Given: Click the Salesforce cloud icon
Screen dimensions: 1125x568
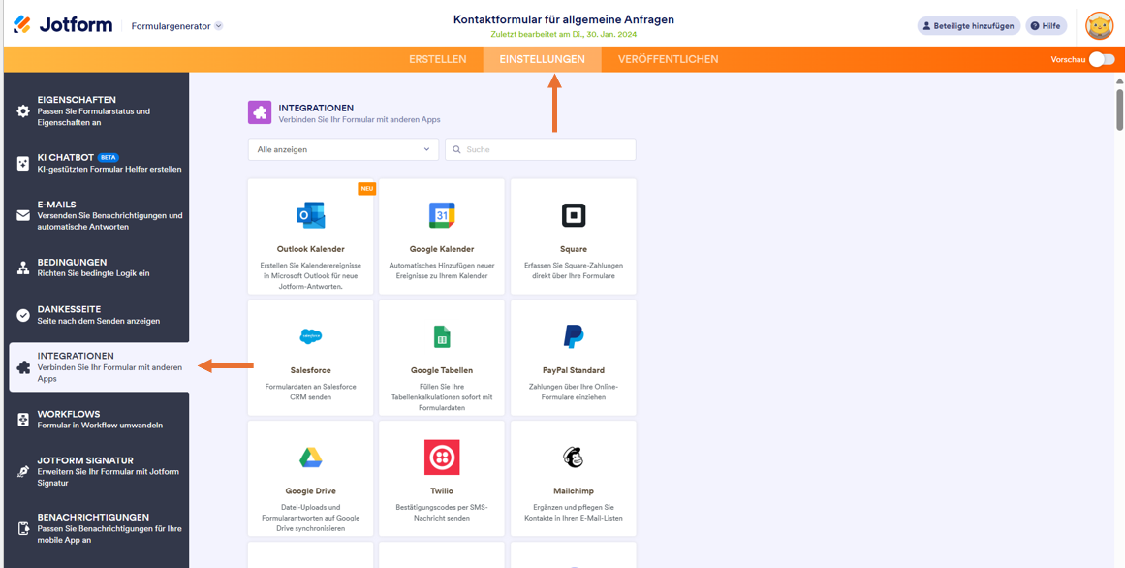Looking at the screenshot, I should click(x=310, y=335).
